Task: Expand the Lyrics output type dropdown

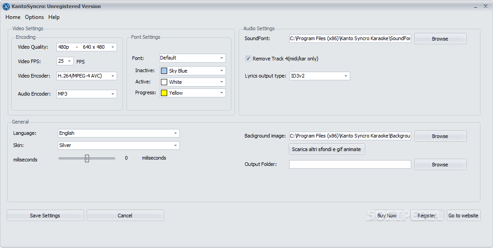Action: tap(319, 76)
